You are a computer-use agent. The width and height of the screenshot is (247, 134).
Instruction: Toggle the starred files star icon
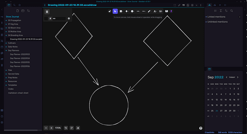(20, 5)
